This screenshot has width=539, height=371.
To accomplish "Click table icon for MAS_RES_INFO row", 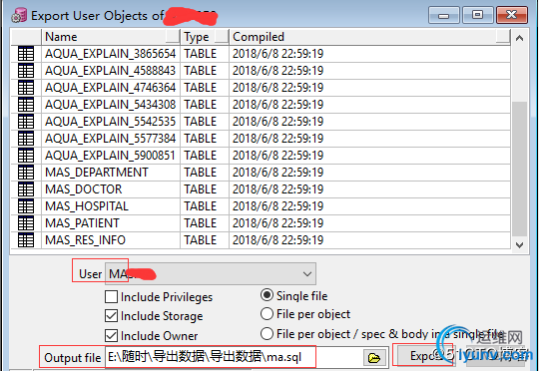I will [x=26, y=240].
